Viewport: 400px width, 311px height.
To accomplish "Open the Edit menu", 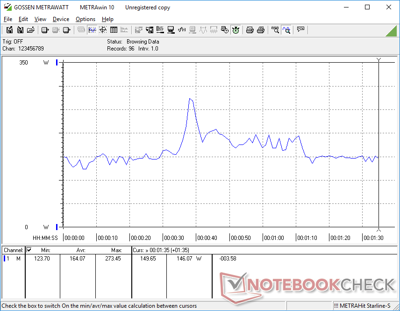I will pos(23,19).
